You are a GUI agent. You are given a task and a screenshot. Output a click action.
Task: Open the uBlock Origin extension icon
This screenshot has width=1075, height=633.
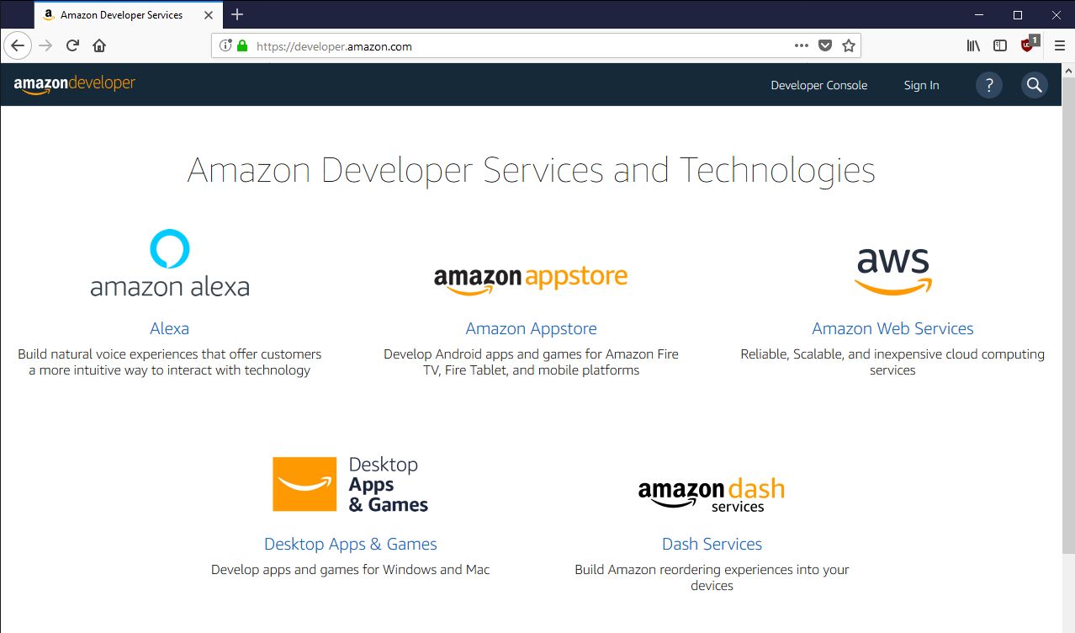point(1028,45)
